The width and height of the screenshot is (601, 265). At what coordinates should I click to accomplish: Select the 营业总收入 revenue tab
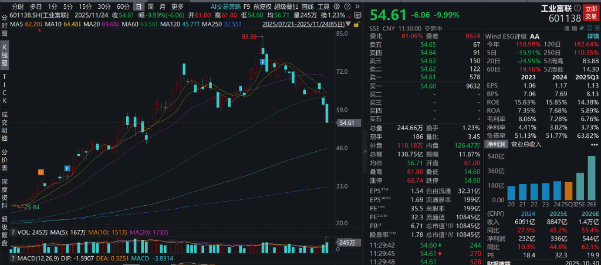[x=526, y=144]
